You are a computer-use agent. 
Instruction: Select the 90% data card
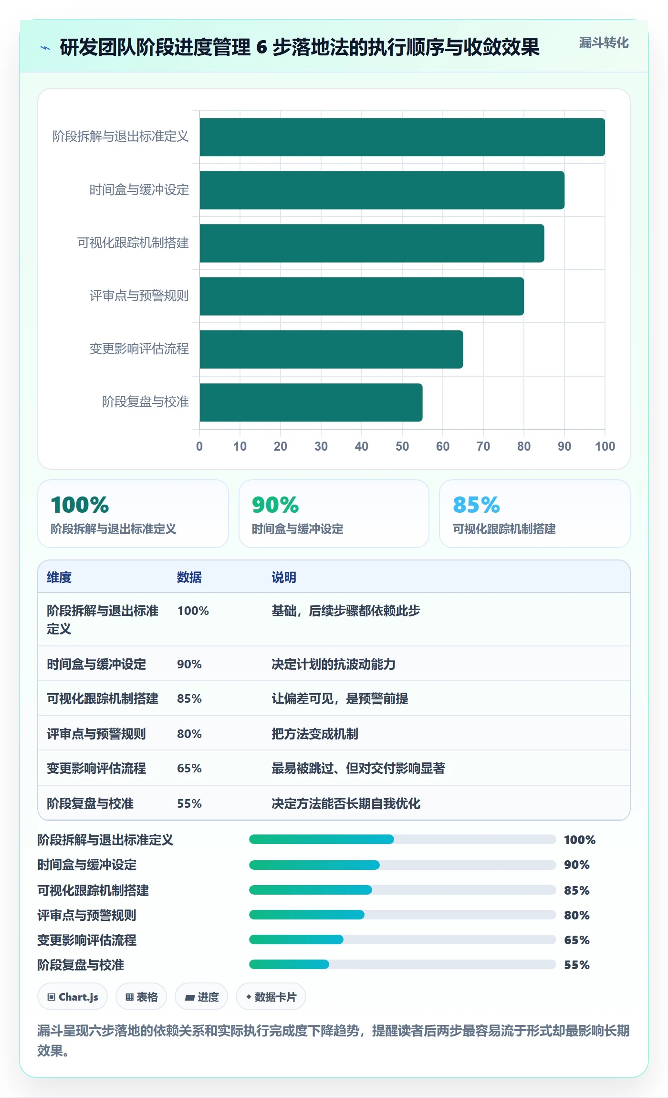[x=334, y=514]
